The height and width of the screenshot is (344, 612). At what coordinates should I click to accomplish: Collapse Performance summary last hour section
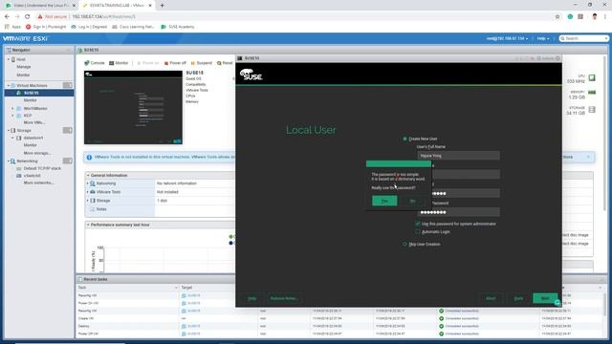pyautogui.click(x=88, y=226)
